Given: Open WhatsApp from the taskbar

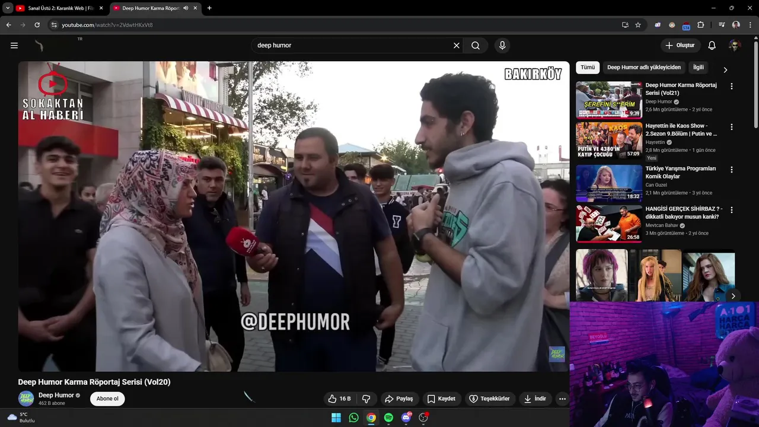Looking at the screenshot, I should click(353, 418).
